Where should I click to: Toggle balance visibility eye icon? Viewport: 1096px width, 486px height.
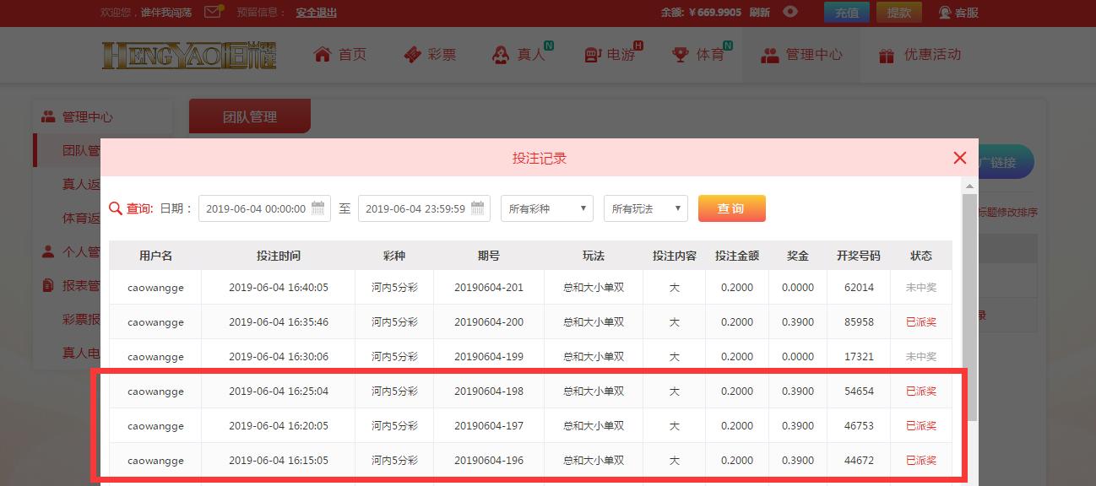(x=789, y=12)
